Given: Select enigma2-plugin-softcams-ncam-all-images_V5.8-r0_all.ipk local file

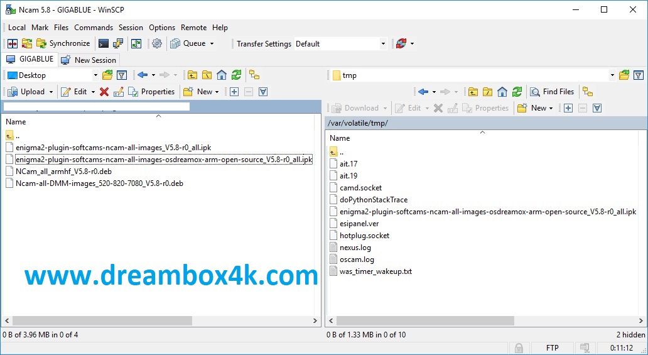Looking at the screenshot, I should pyautogui.click(x=113, y=148).
